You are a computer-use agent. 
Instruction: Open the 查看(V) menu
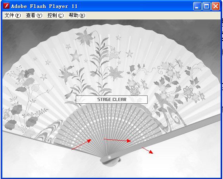[x=34, y=15]
